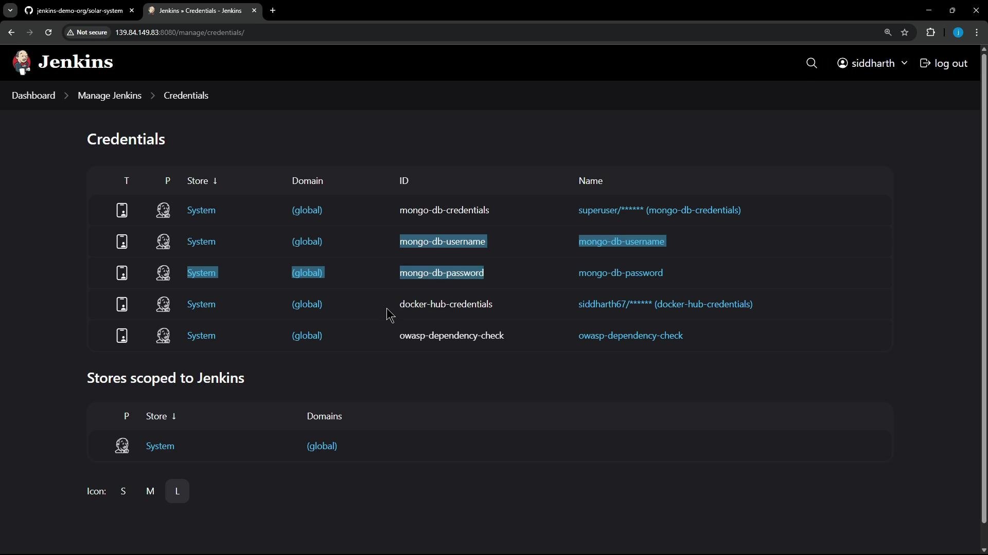Image resolution: width=988 pixels, height=555 pixels.
Task: Open the mongo-db-username name link
Action: [x=622, y=242]
